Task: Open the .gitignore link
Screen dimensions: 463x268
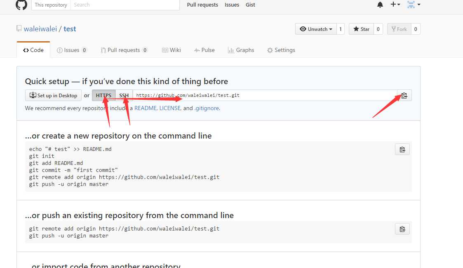Action: [207, 108]
